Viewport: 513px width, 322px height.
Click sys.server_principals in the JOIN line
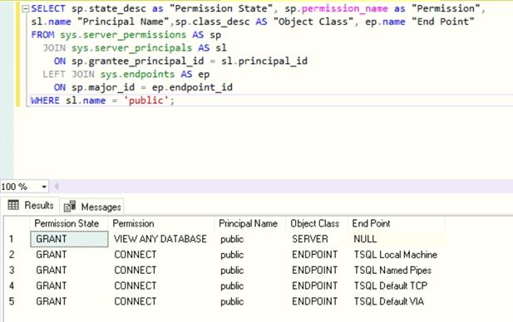(x=132, y=48)
